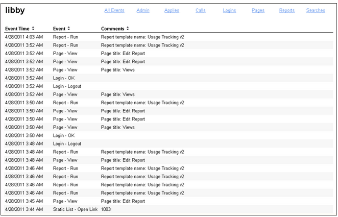Show the Searches events list
The width and height of the screenshot is (338, 217).
(x=316, y=11)
